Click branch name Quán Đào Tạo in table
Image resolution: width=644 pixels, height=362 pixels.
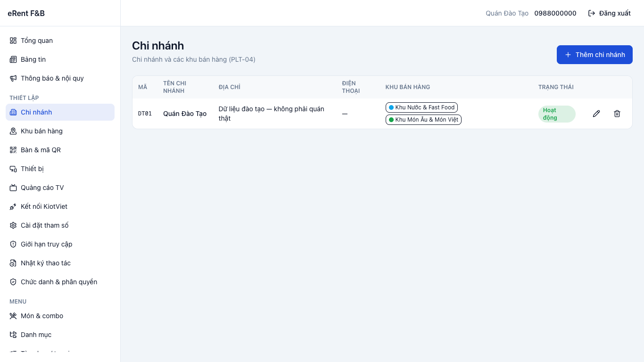tap(185, 114)
